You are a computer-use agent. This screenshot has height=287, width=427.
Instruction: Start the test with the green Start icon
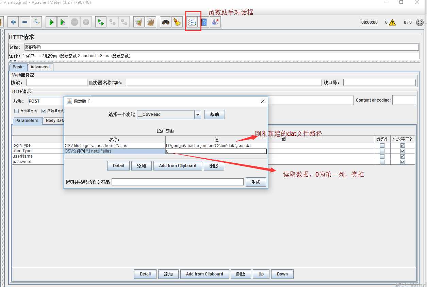tap(51, 22)
